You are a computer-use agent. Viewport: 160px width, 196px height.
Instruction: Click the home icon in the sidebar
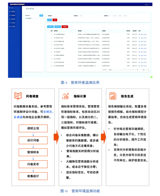point(10,8)
